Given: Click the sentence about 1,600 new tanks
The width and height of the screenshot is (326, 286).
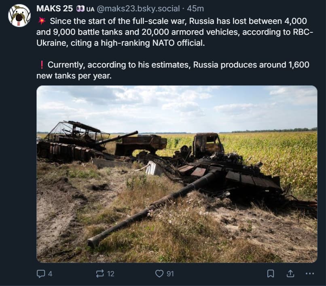Looking at the screenshot, I should [174, 70].
